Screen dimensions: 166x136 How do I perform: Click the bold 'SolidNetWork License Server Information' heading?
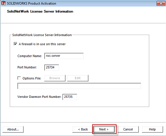(x=40, y=11)
